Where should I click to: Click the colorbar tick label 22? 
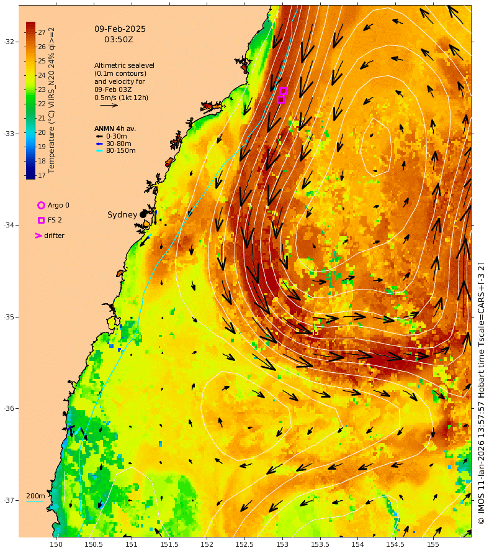click(x=42, y=104)
